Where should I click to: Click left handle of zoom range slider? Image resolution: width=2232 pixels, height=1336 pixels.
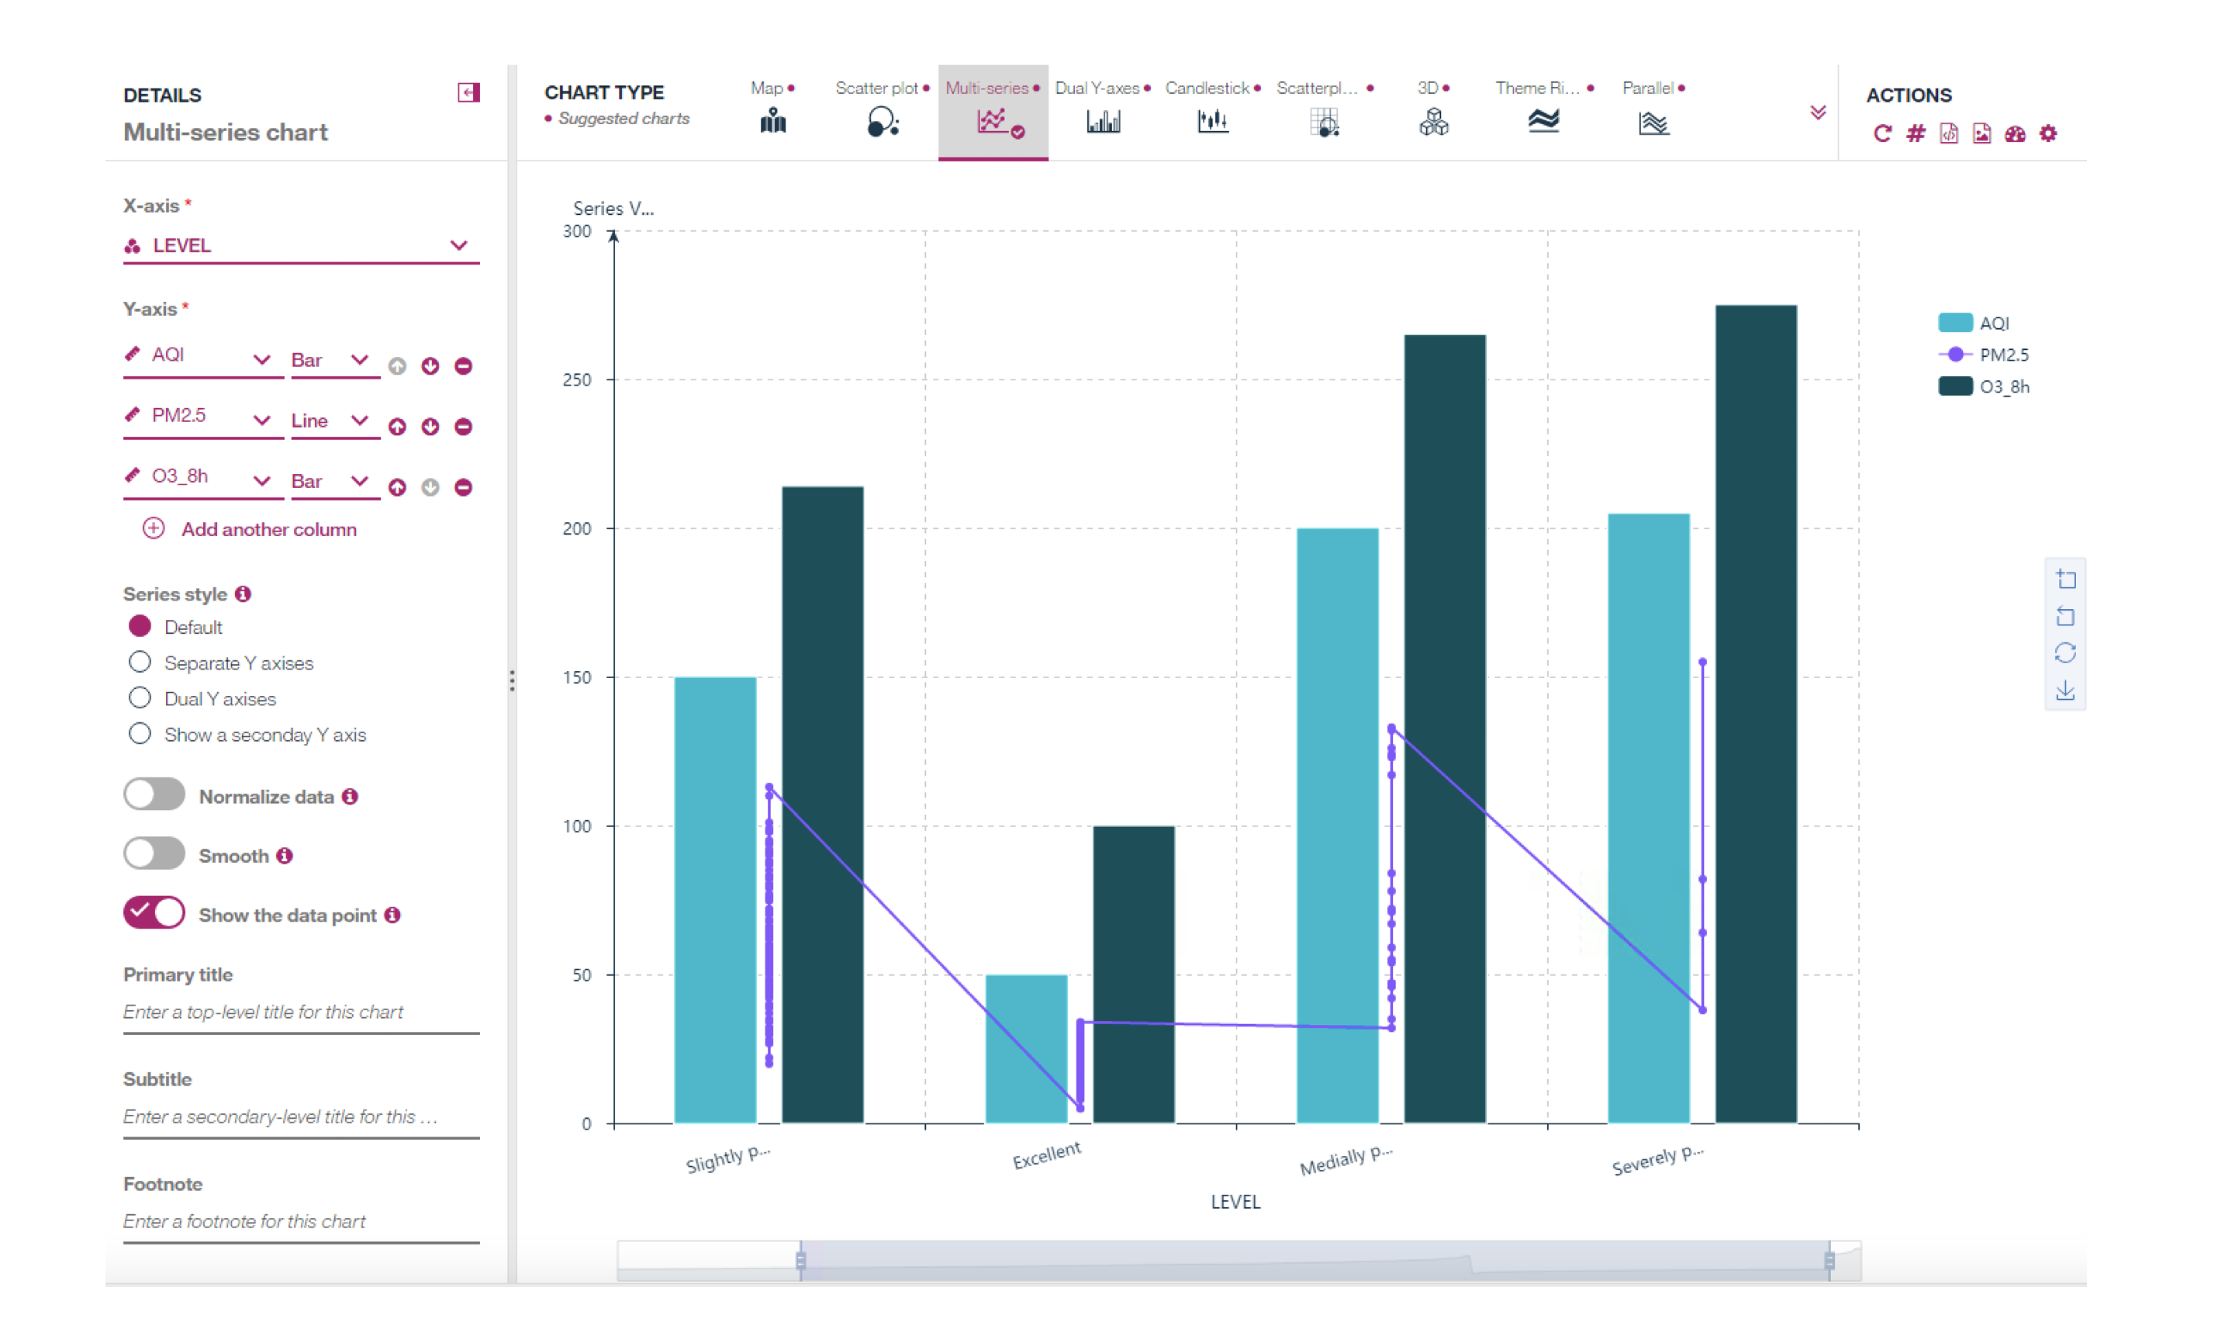(800, 1261)
